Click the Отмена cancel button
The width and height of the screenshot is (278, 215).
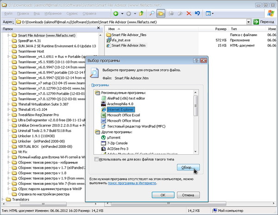tap(188, 195)
